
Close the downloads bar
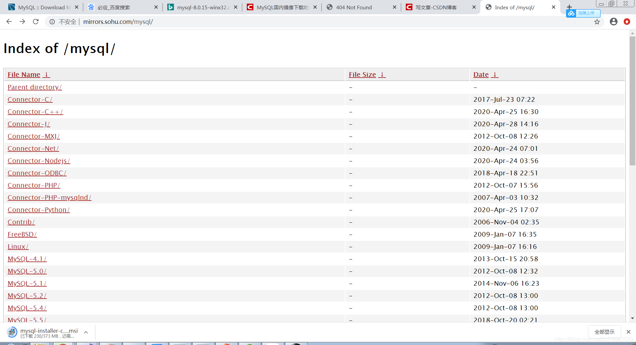(628, 332)
